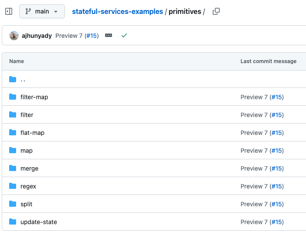This screenshot has width=306, height=235.
Task: Open #15 link in merge row
Action: 277,168
